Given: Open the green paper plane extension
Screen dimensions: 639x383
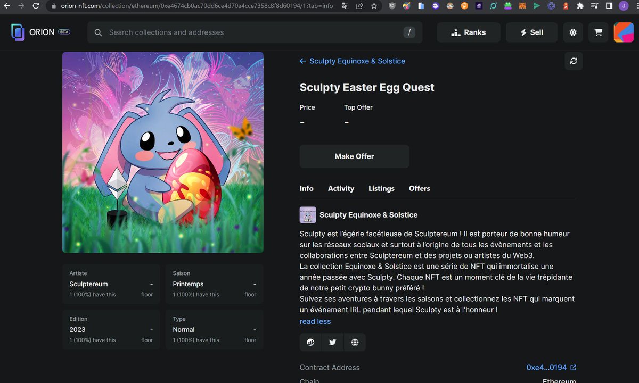Looking at the screenshot, I should pyautogui.click(x=537, y=6).
